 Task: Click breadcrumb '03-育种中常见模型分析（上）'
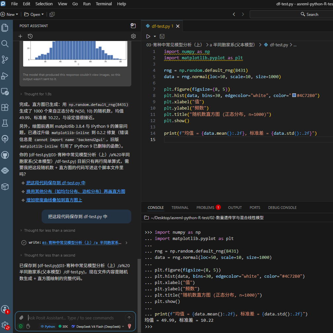point(174,45)
